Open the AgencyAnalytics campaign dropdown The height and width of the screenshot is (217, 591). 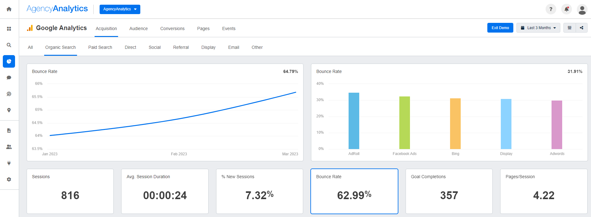pos(120,9)
